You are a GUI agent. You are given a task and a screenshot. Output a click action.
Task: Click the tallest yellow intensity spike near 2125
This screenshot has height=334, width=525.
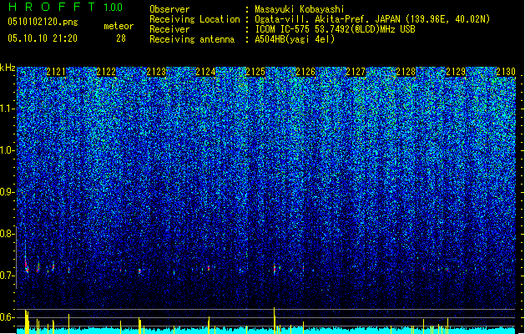point(275,321)
